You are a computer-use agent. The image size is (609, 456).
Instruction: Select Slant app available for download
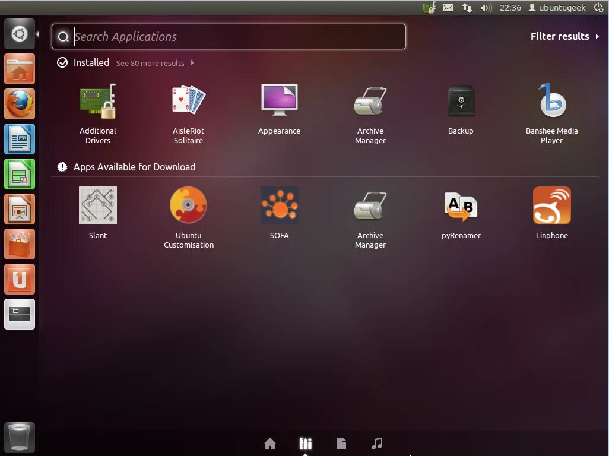coord(98,213)
